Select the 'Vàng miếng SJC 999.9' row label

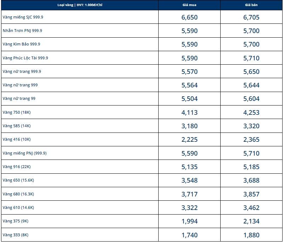[x=23, y=17]
